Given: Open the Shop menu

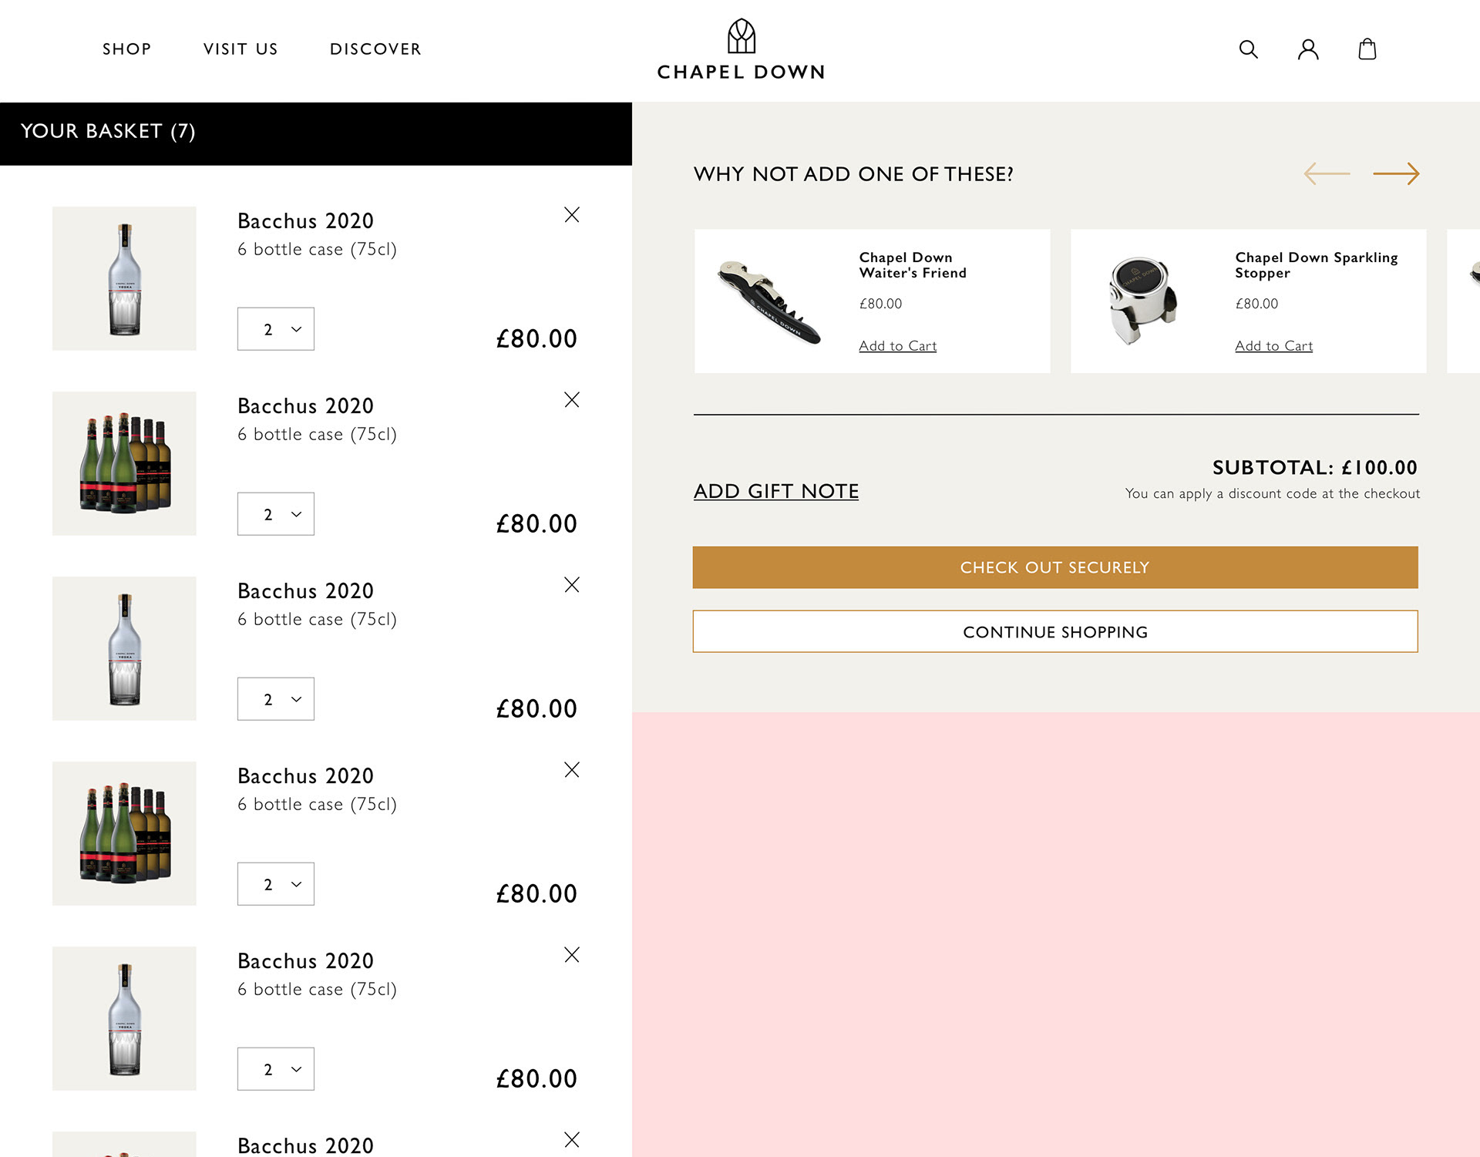Looking at the screenshot, I should (127, 49).
